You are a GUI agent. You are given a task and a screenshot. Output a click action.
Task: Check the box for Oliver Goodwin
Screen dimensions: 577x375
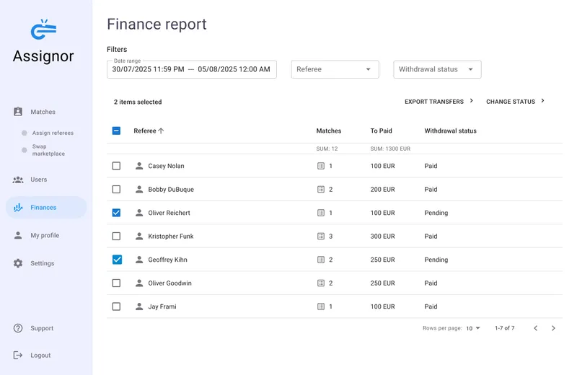(116, 283)
